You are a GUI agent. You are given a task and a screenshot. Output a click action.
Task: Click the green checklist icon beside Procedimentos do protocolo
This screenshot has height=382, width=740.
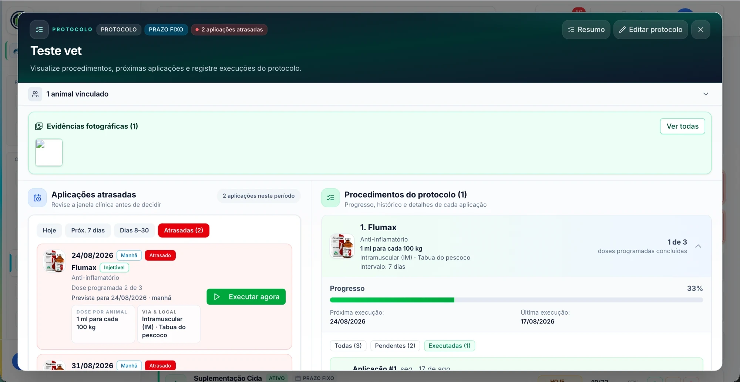pyautogui.click(x=330, y=198)
